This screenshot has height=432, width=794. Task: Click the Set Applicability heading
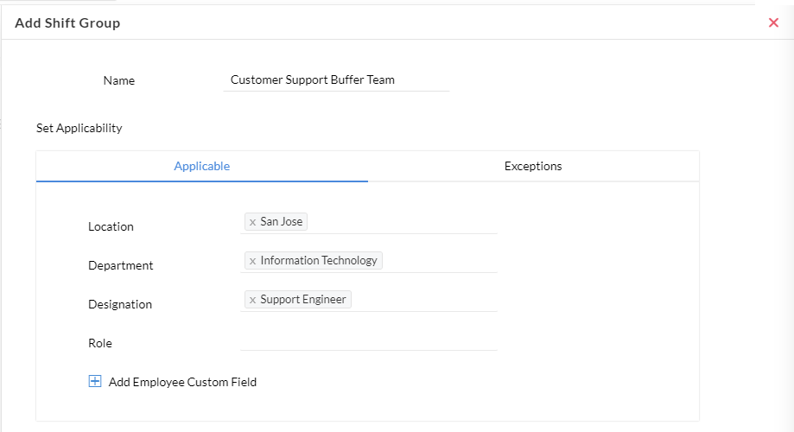[x=79, y=128]
